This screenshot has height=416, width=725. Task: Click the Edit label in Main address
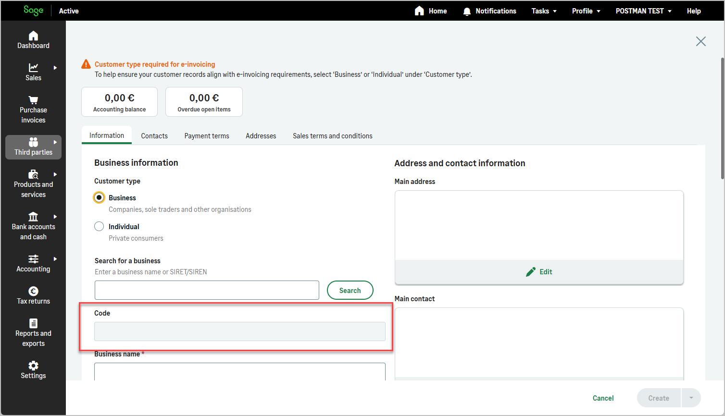tap(546, 272)
